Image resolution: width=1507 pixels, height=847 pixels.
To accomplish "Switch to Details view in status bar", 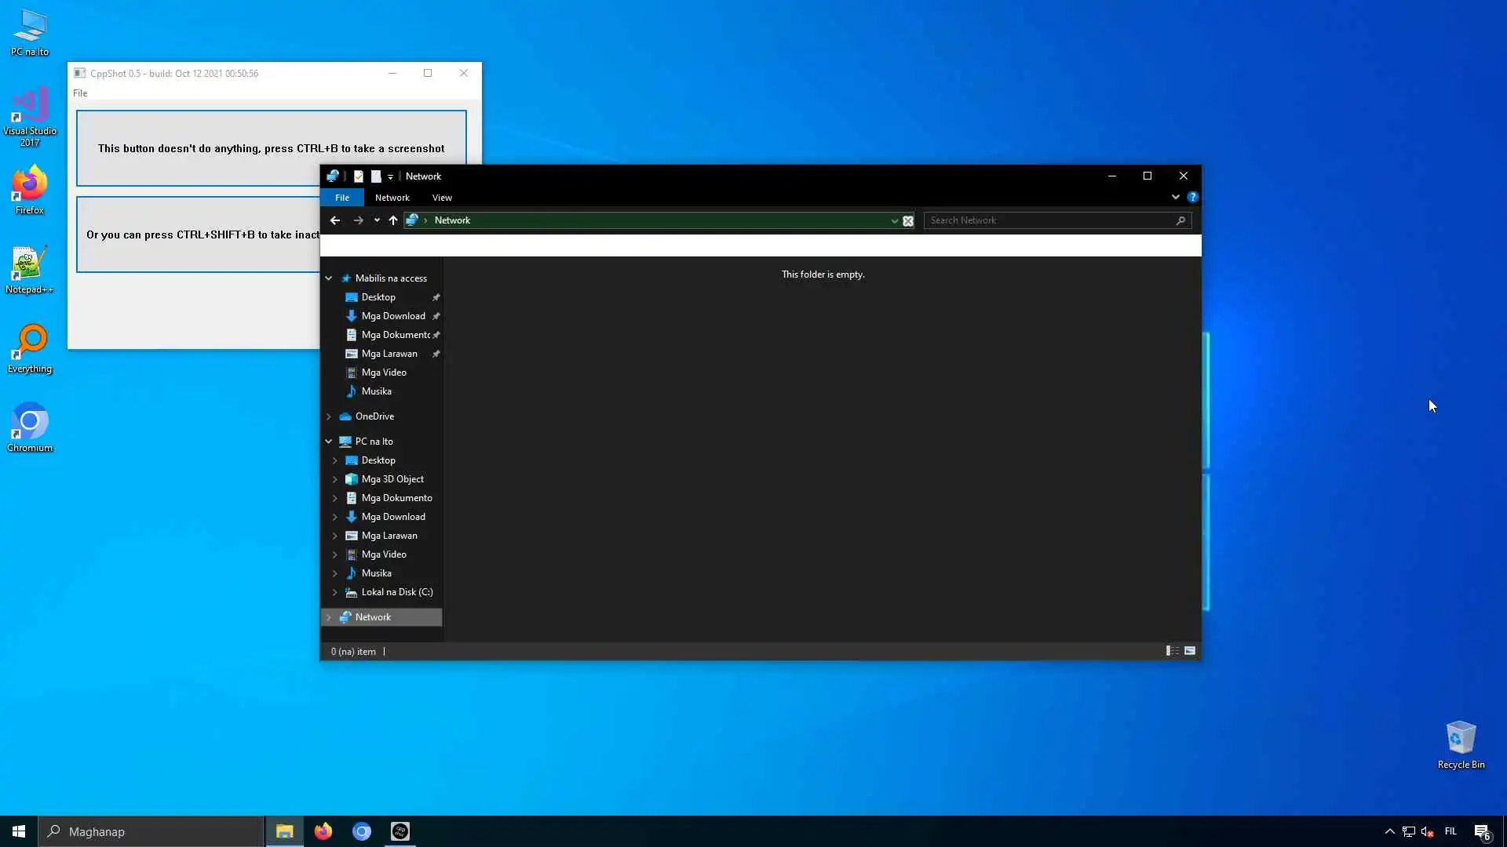I will click(x=1172, y=651).
